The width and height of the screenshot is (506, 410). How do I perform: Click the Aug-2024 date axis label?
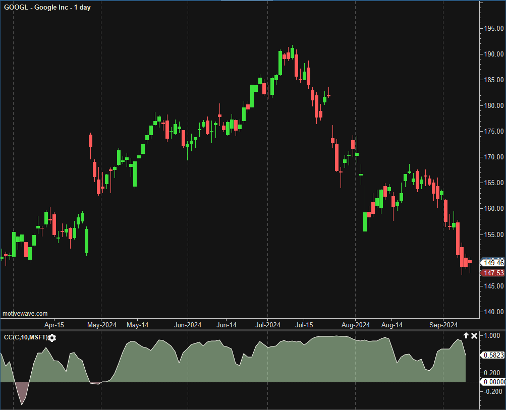point(355,325)
